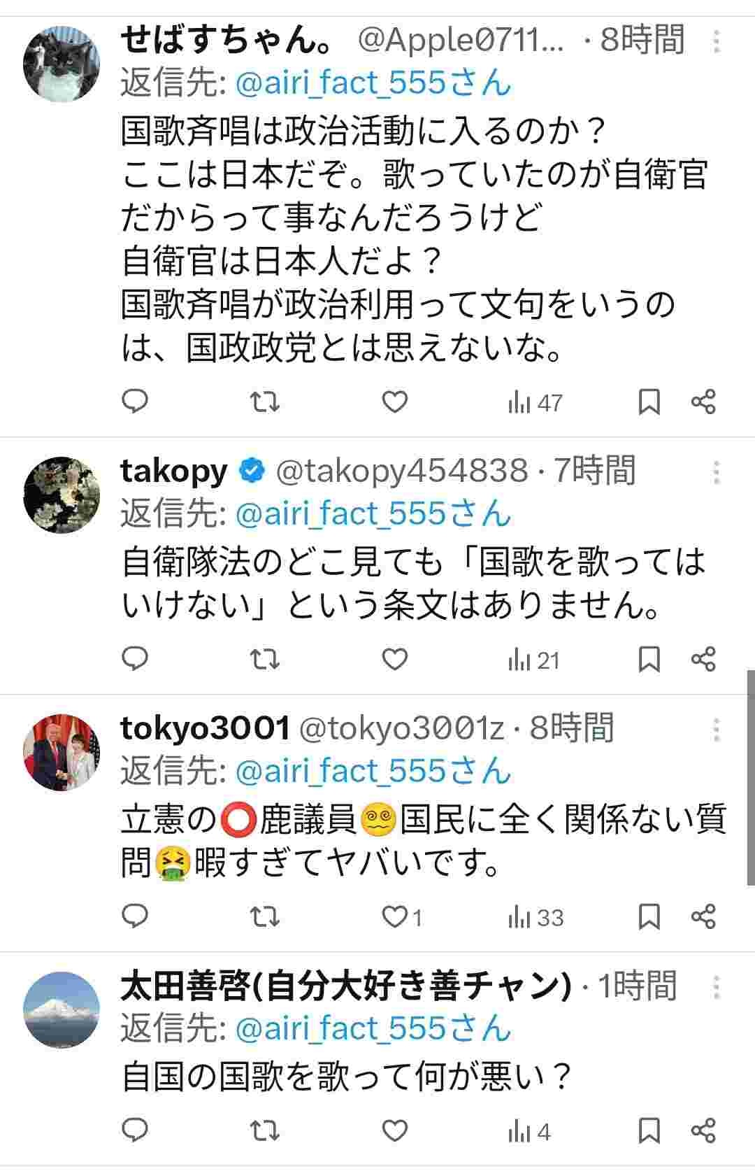View analytics showing 33 views
The image size is (755, 1171).
(535, 916)
